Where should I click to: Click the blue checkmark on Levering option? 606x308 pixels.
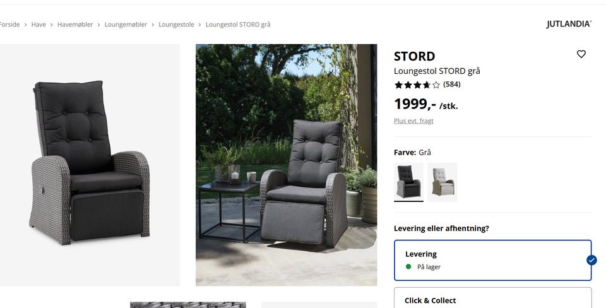click(x=591, y=260)
